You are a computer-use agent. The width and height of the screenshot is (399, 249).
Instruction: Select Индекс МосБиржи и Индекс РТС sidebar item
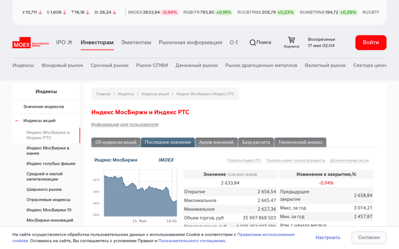point(48,135)
